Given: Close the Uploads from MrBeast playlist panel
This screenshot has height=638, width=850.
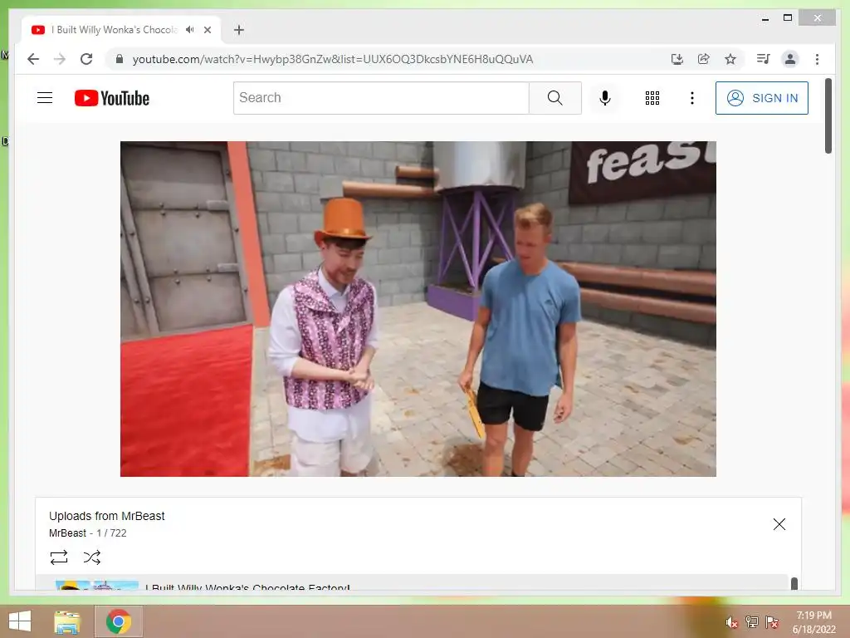Looking at the screenshot, I should point(779,524).
